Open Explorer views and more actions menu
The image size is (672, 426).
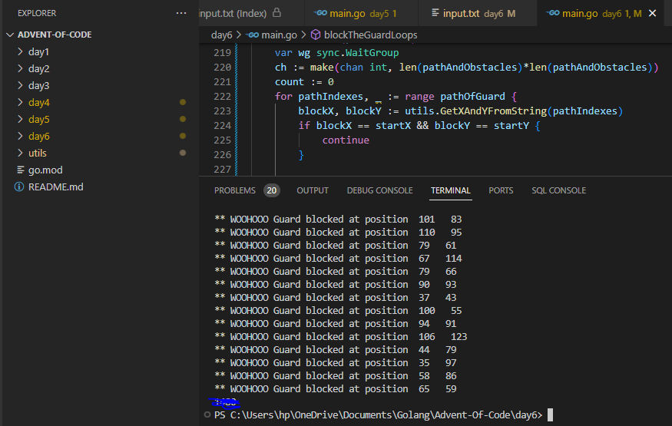181,13
